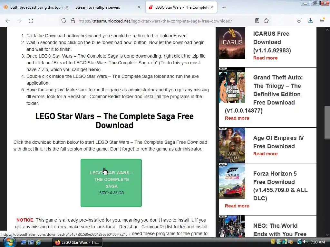Screen dimensions: 330x247
Task: Switch to the butt broadcast tab
Action: (36, 7)
